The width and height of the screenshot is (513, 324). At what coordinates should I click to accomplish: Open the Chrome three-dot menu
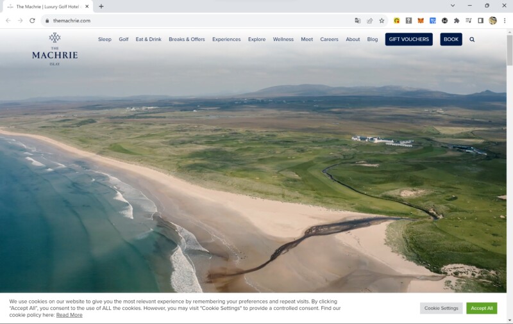pos(505,20)
